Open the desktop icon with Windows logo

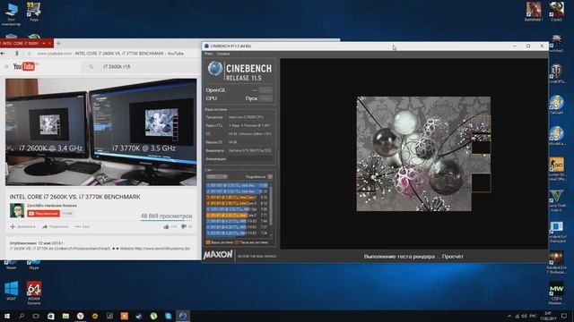click(x=11, y=291)
